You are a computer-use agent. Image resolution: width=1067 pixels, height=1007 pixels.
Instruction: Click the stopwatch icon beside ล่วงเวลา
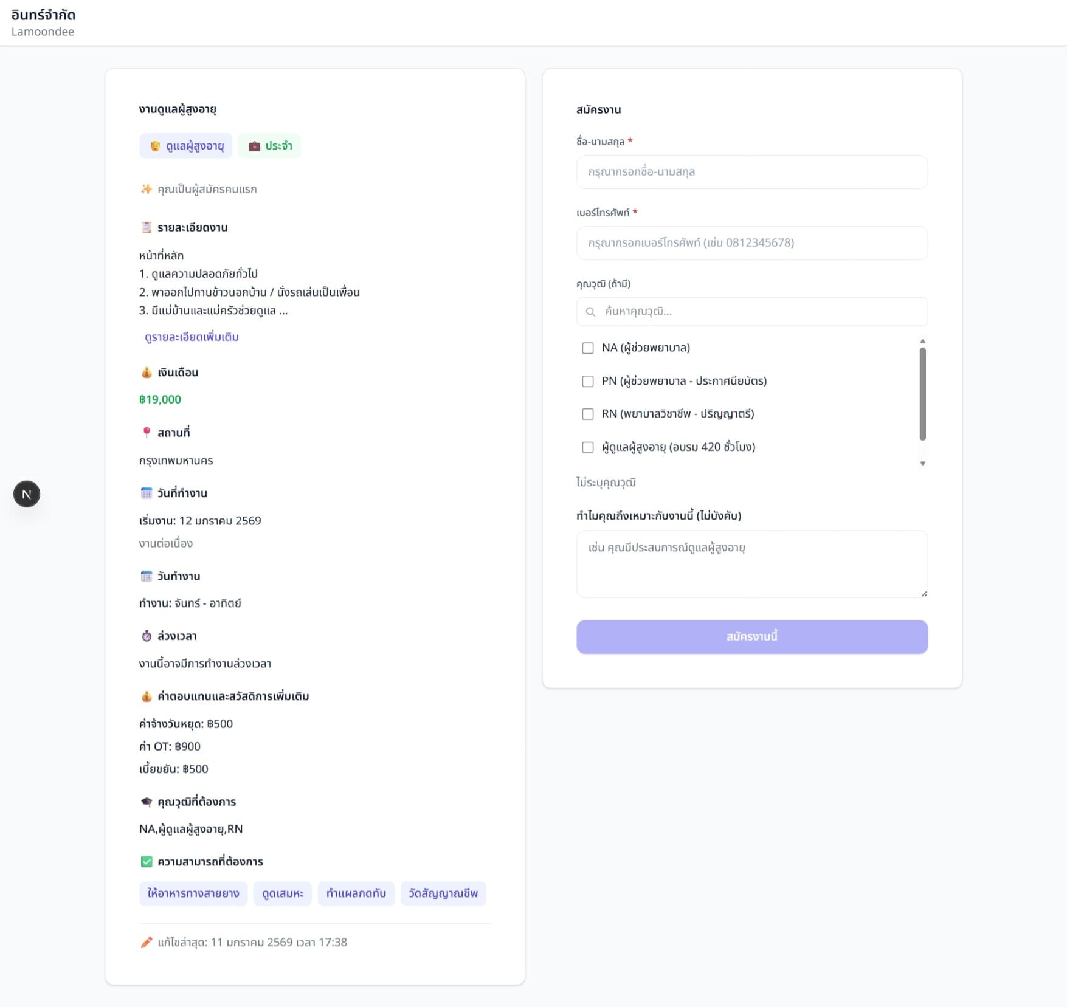click(x=147, y=636)
